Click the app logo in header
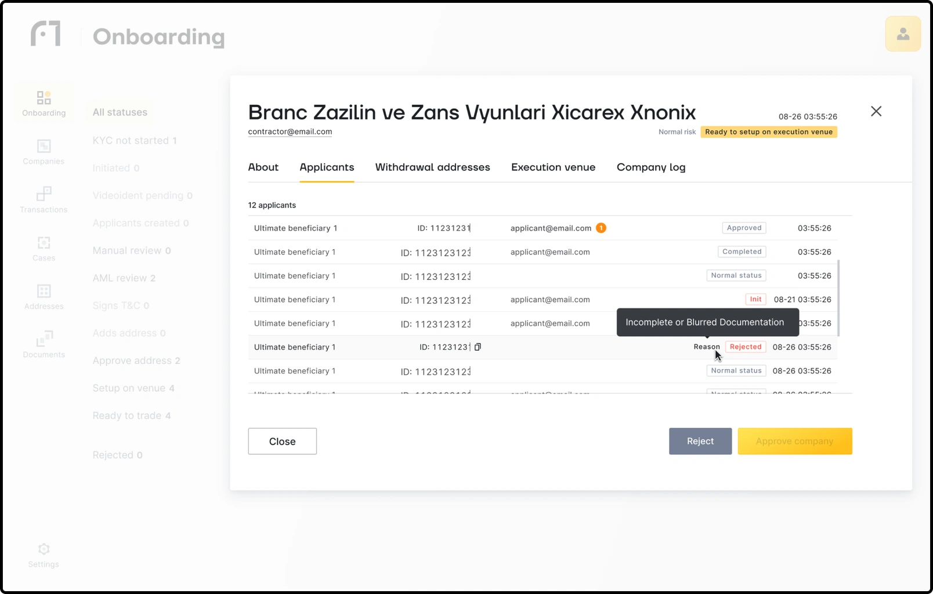The width and height of the screenshot is (933, 594). coord(46,34)
